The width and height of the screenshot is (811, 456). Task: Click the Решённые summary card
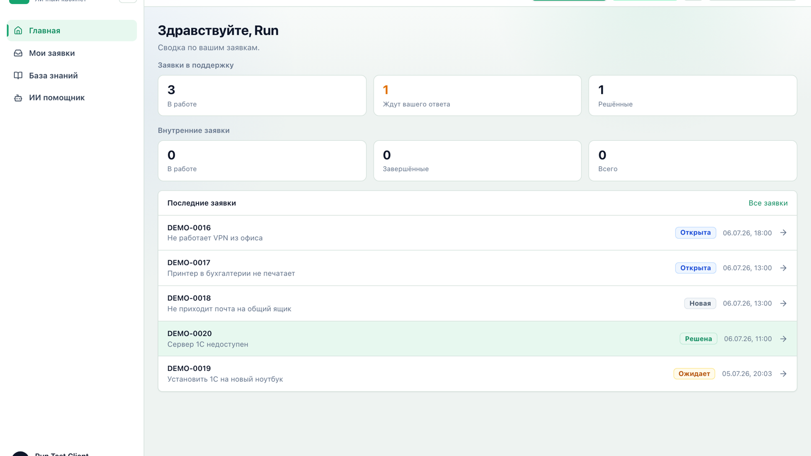[693, 95]
